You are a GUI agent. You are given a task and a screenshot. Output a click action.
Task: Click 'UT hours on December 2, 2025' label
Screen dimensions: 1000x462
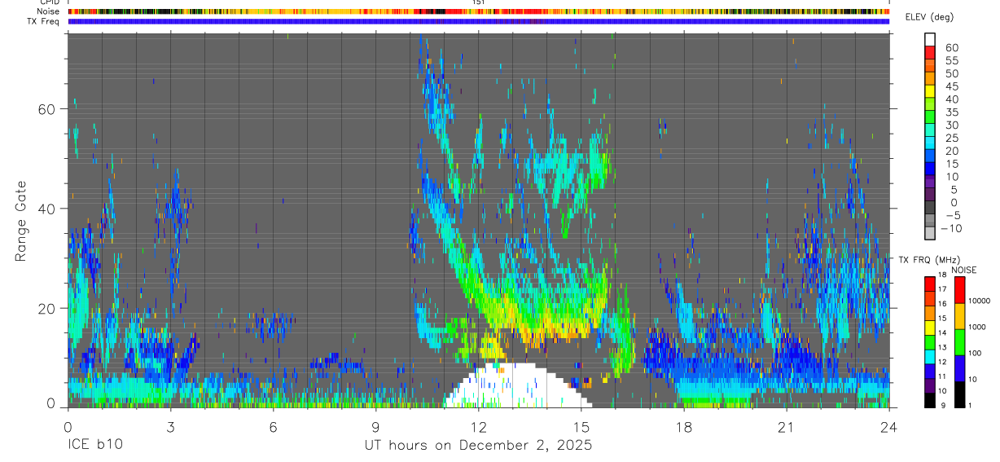click(x=478, y=446)
